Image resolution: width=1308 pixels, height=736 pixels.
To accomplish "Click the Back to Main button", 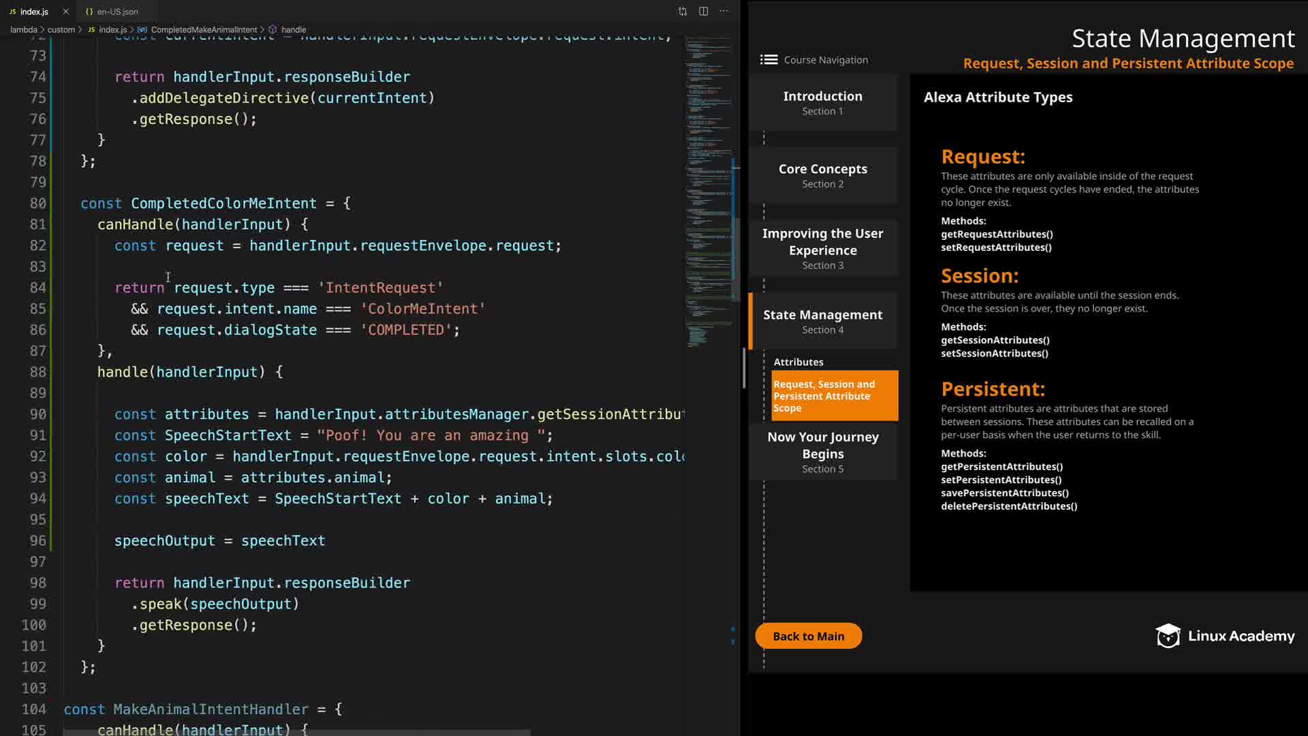I will (x=808, y=636).
